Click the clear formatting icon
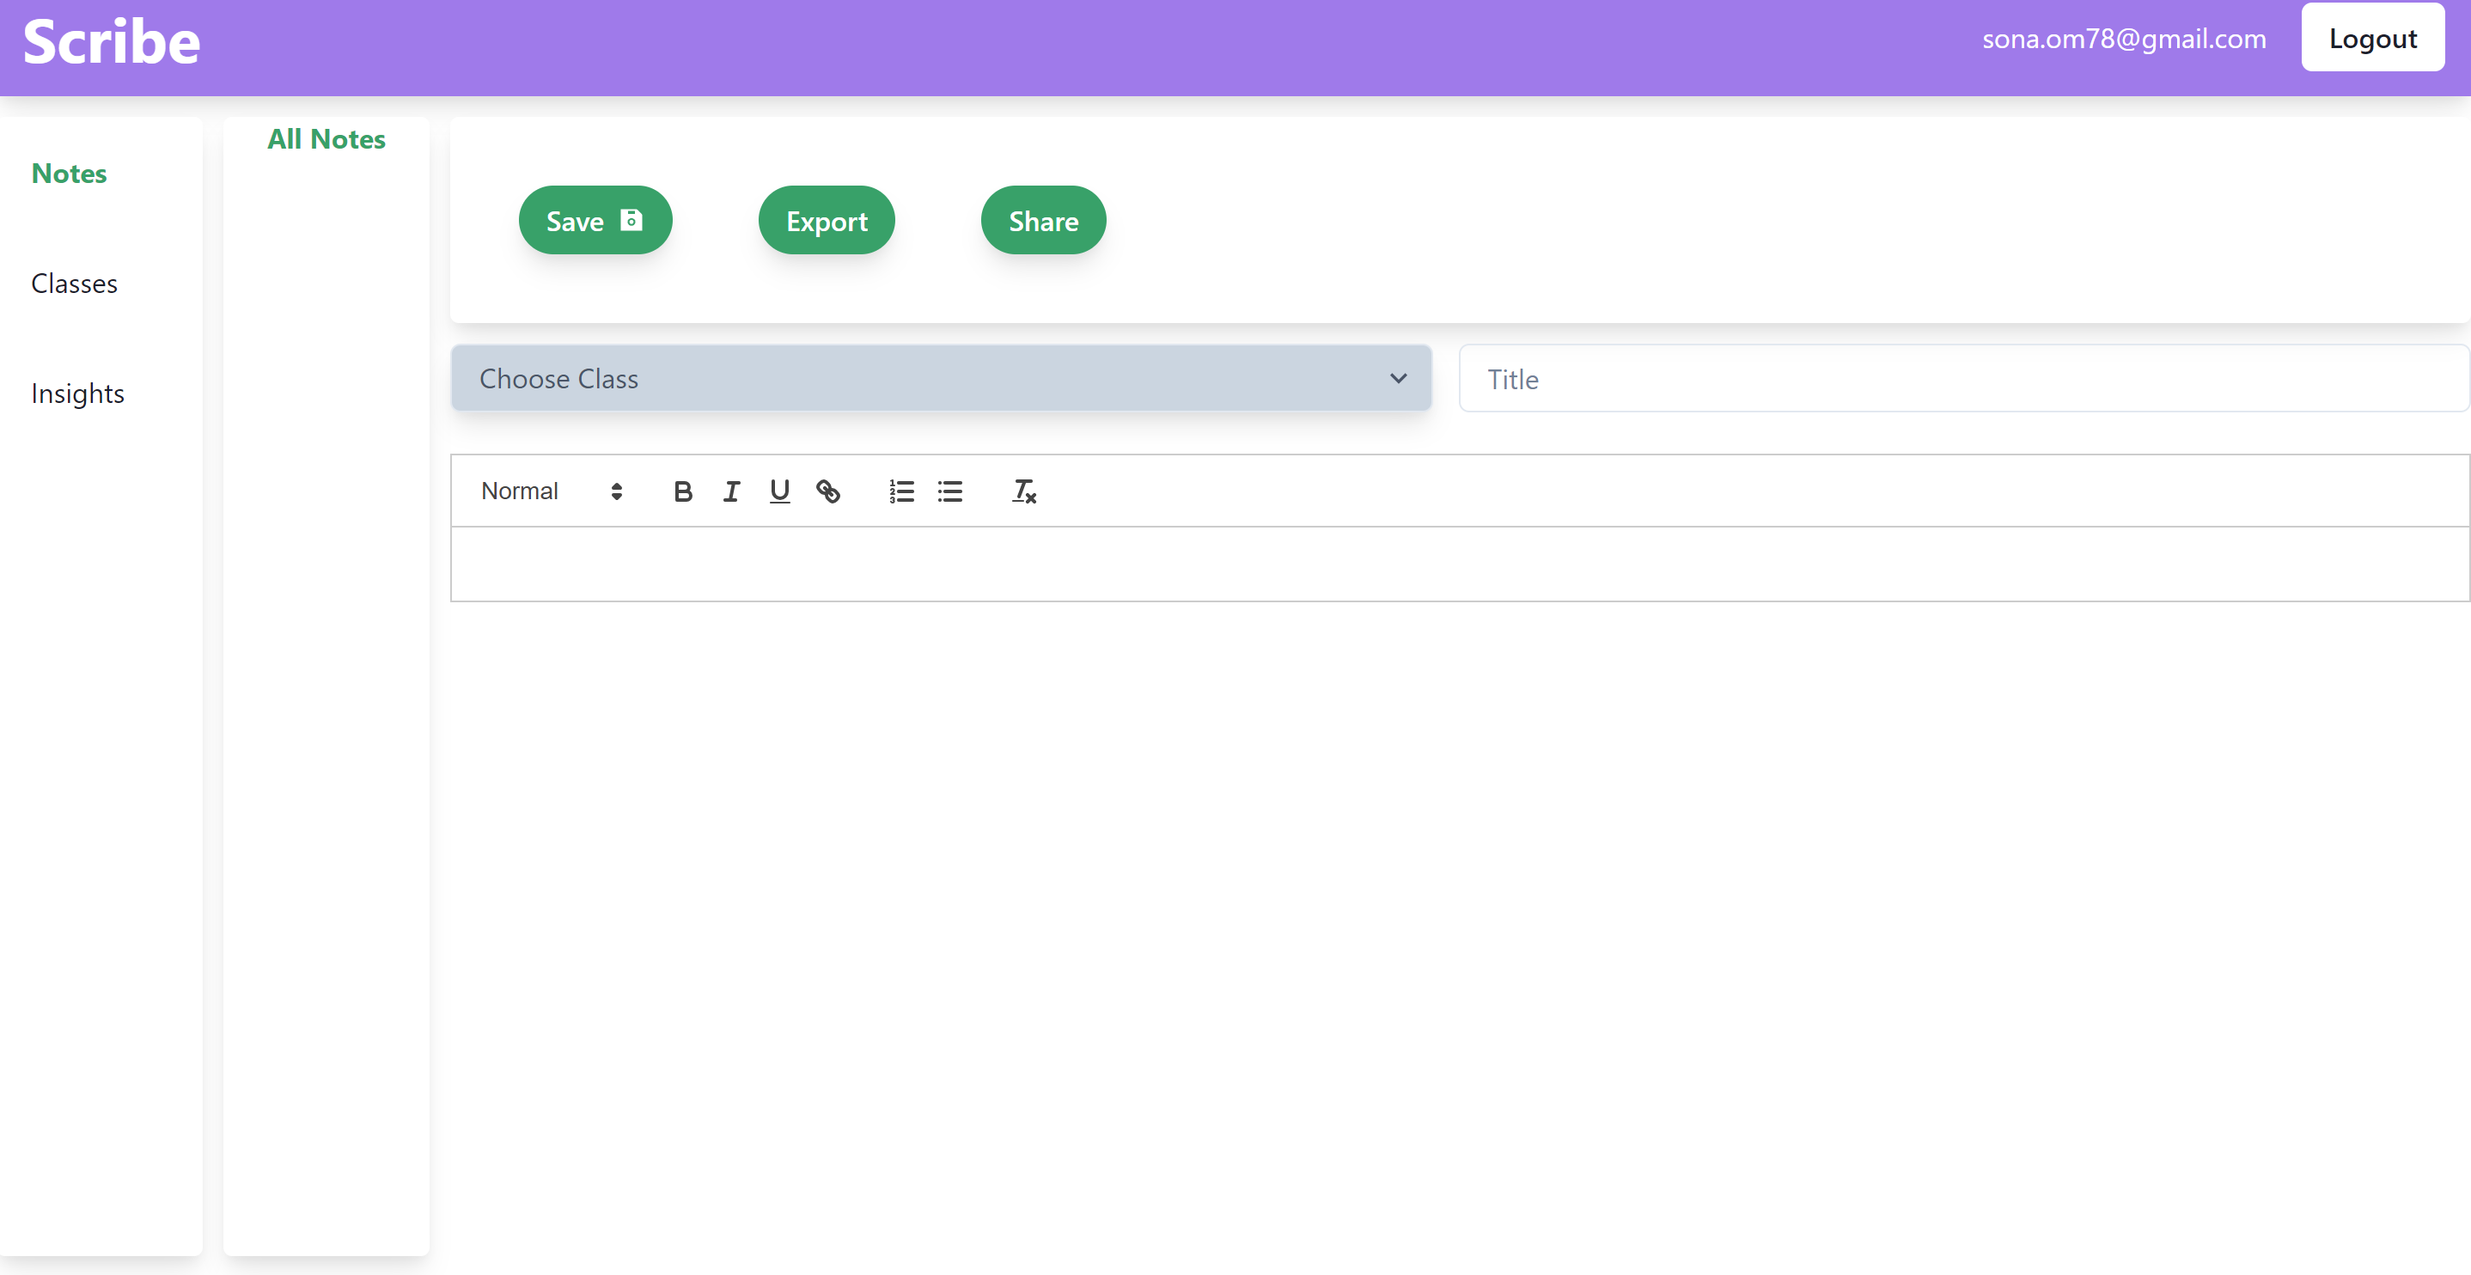Viewport: 2471px width, 1275px height. click(x=1023, y=491)
